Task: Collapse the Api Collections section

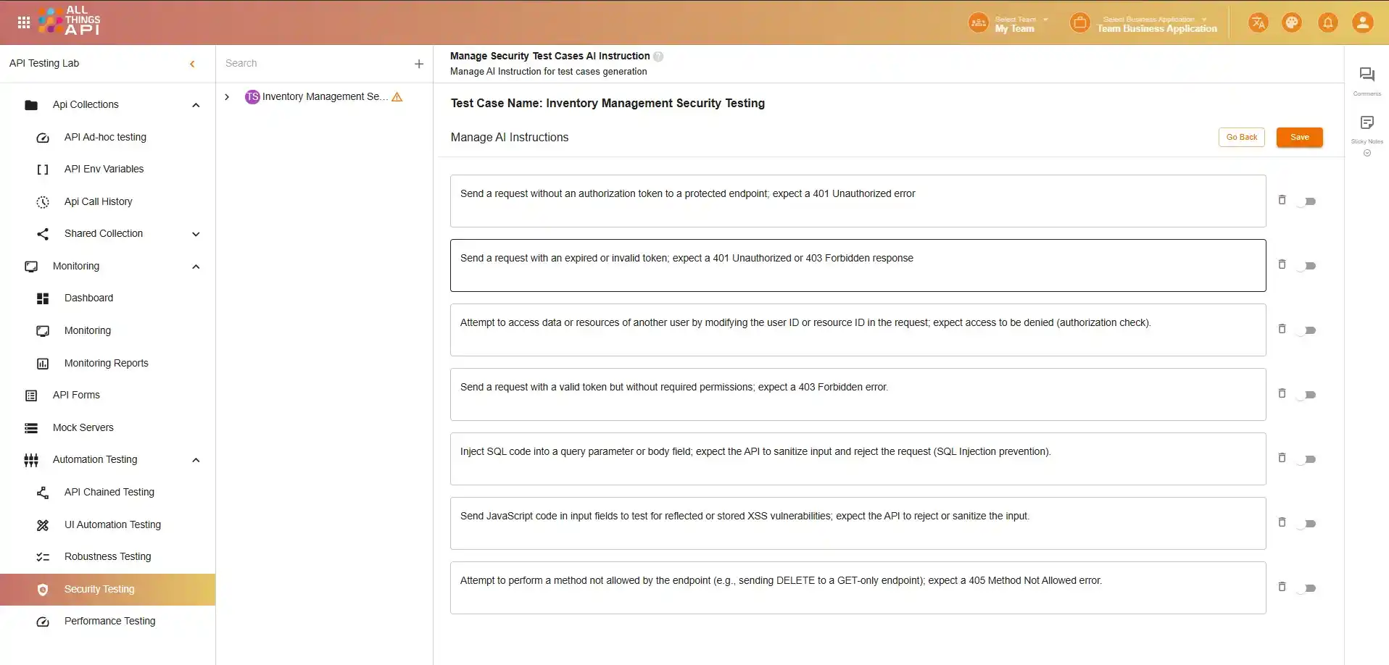Action: [196, 105]
